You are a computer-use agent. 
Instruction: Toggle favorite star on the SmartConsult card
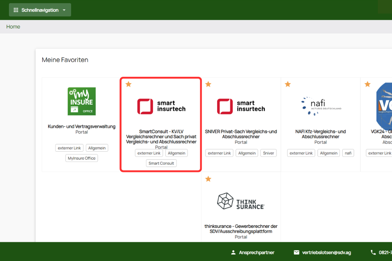click(x=129, y=84)
